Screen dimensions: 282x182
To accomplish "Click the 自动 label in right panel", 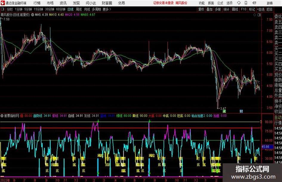I will pyautogui.click(x=278, y=117).
